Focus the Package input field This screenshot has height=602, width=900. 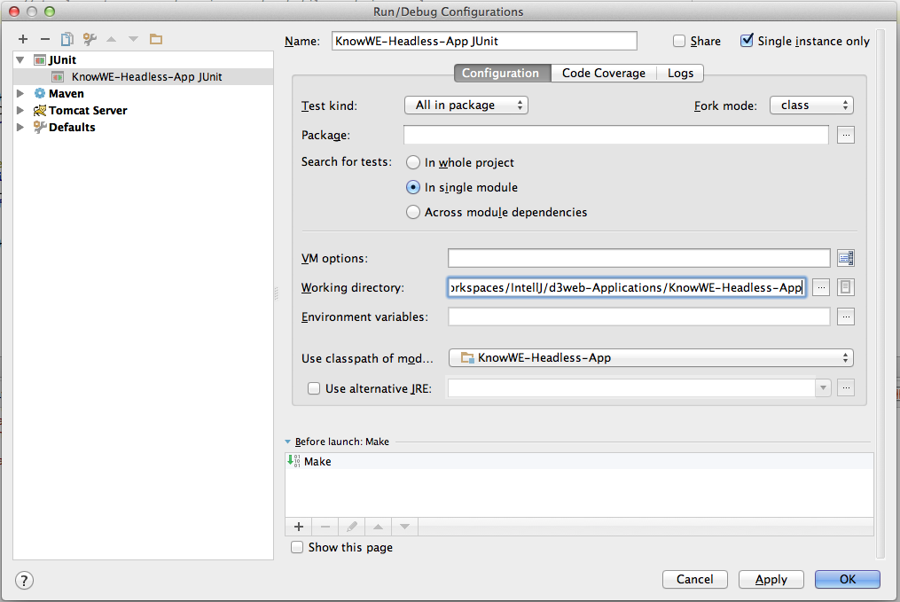616,135
